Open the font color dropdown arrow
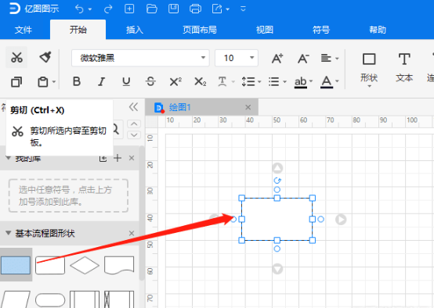Screen dimensions: 434x308 tap(337, 81)
